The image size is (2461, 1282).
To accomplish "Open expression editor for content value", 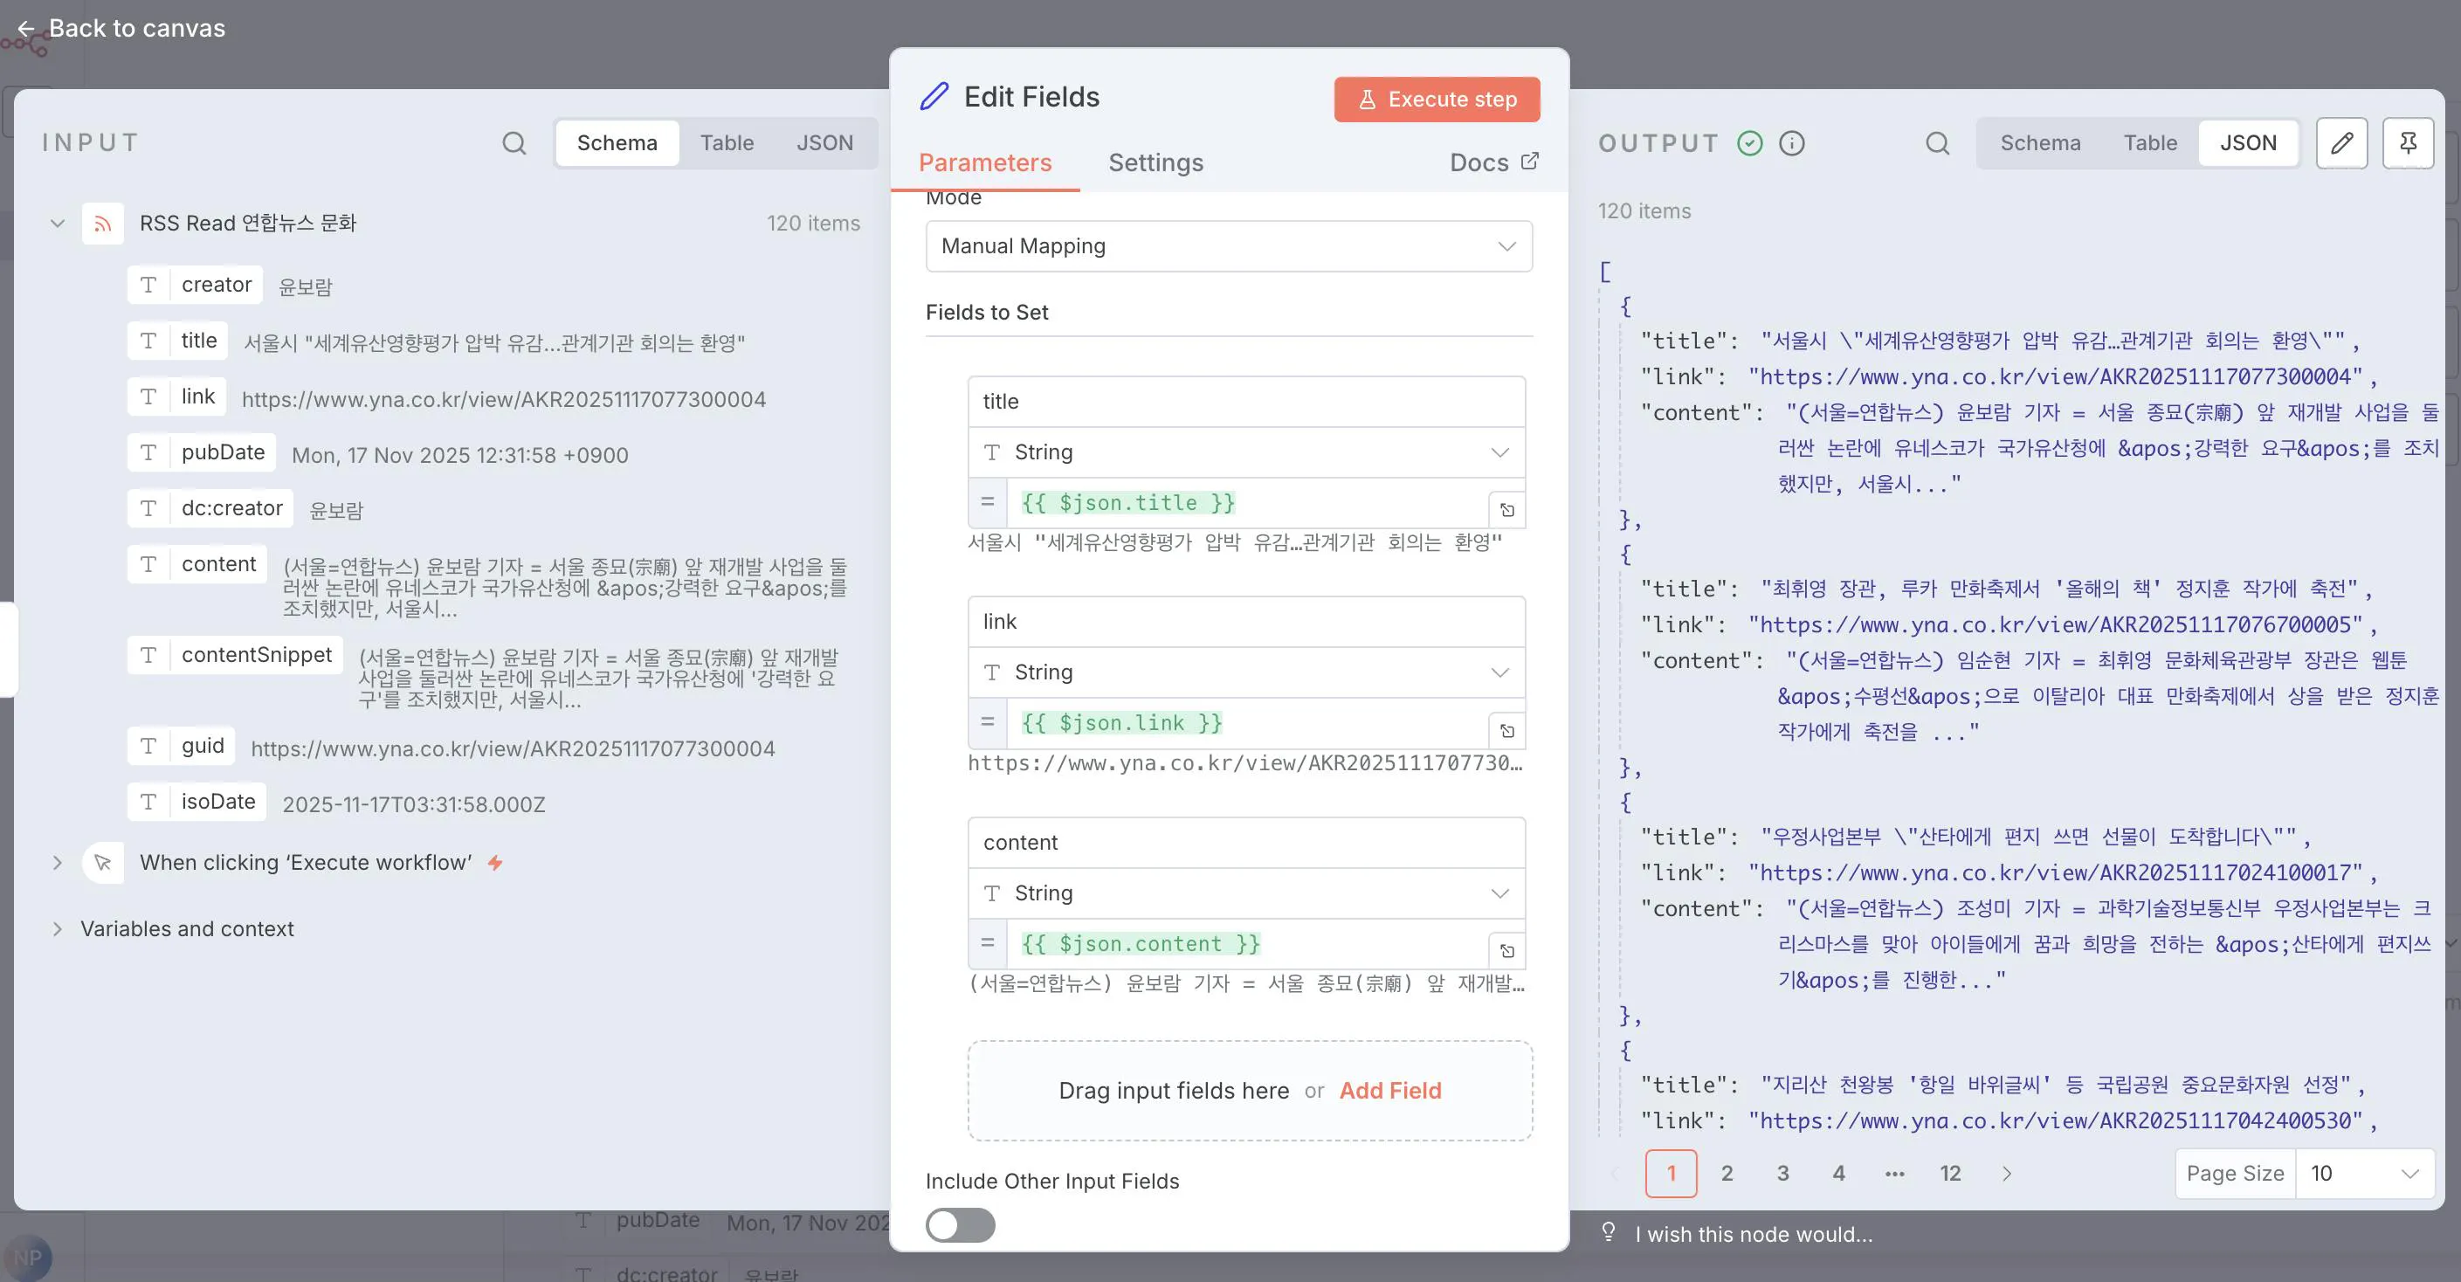I will click(1506, 950).
